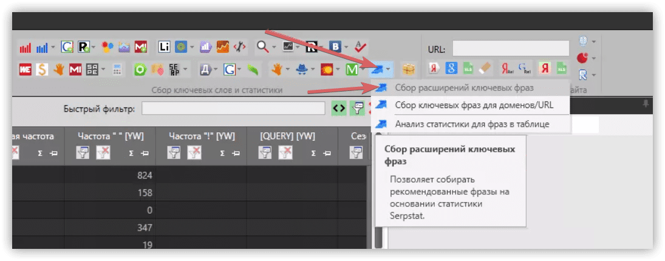This screenshot has width=665, height=261.
Task: Open filter for Частота " " [YW] column
Action: [x=83, y=152]
